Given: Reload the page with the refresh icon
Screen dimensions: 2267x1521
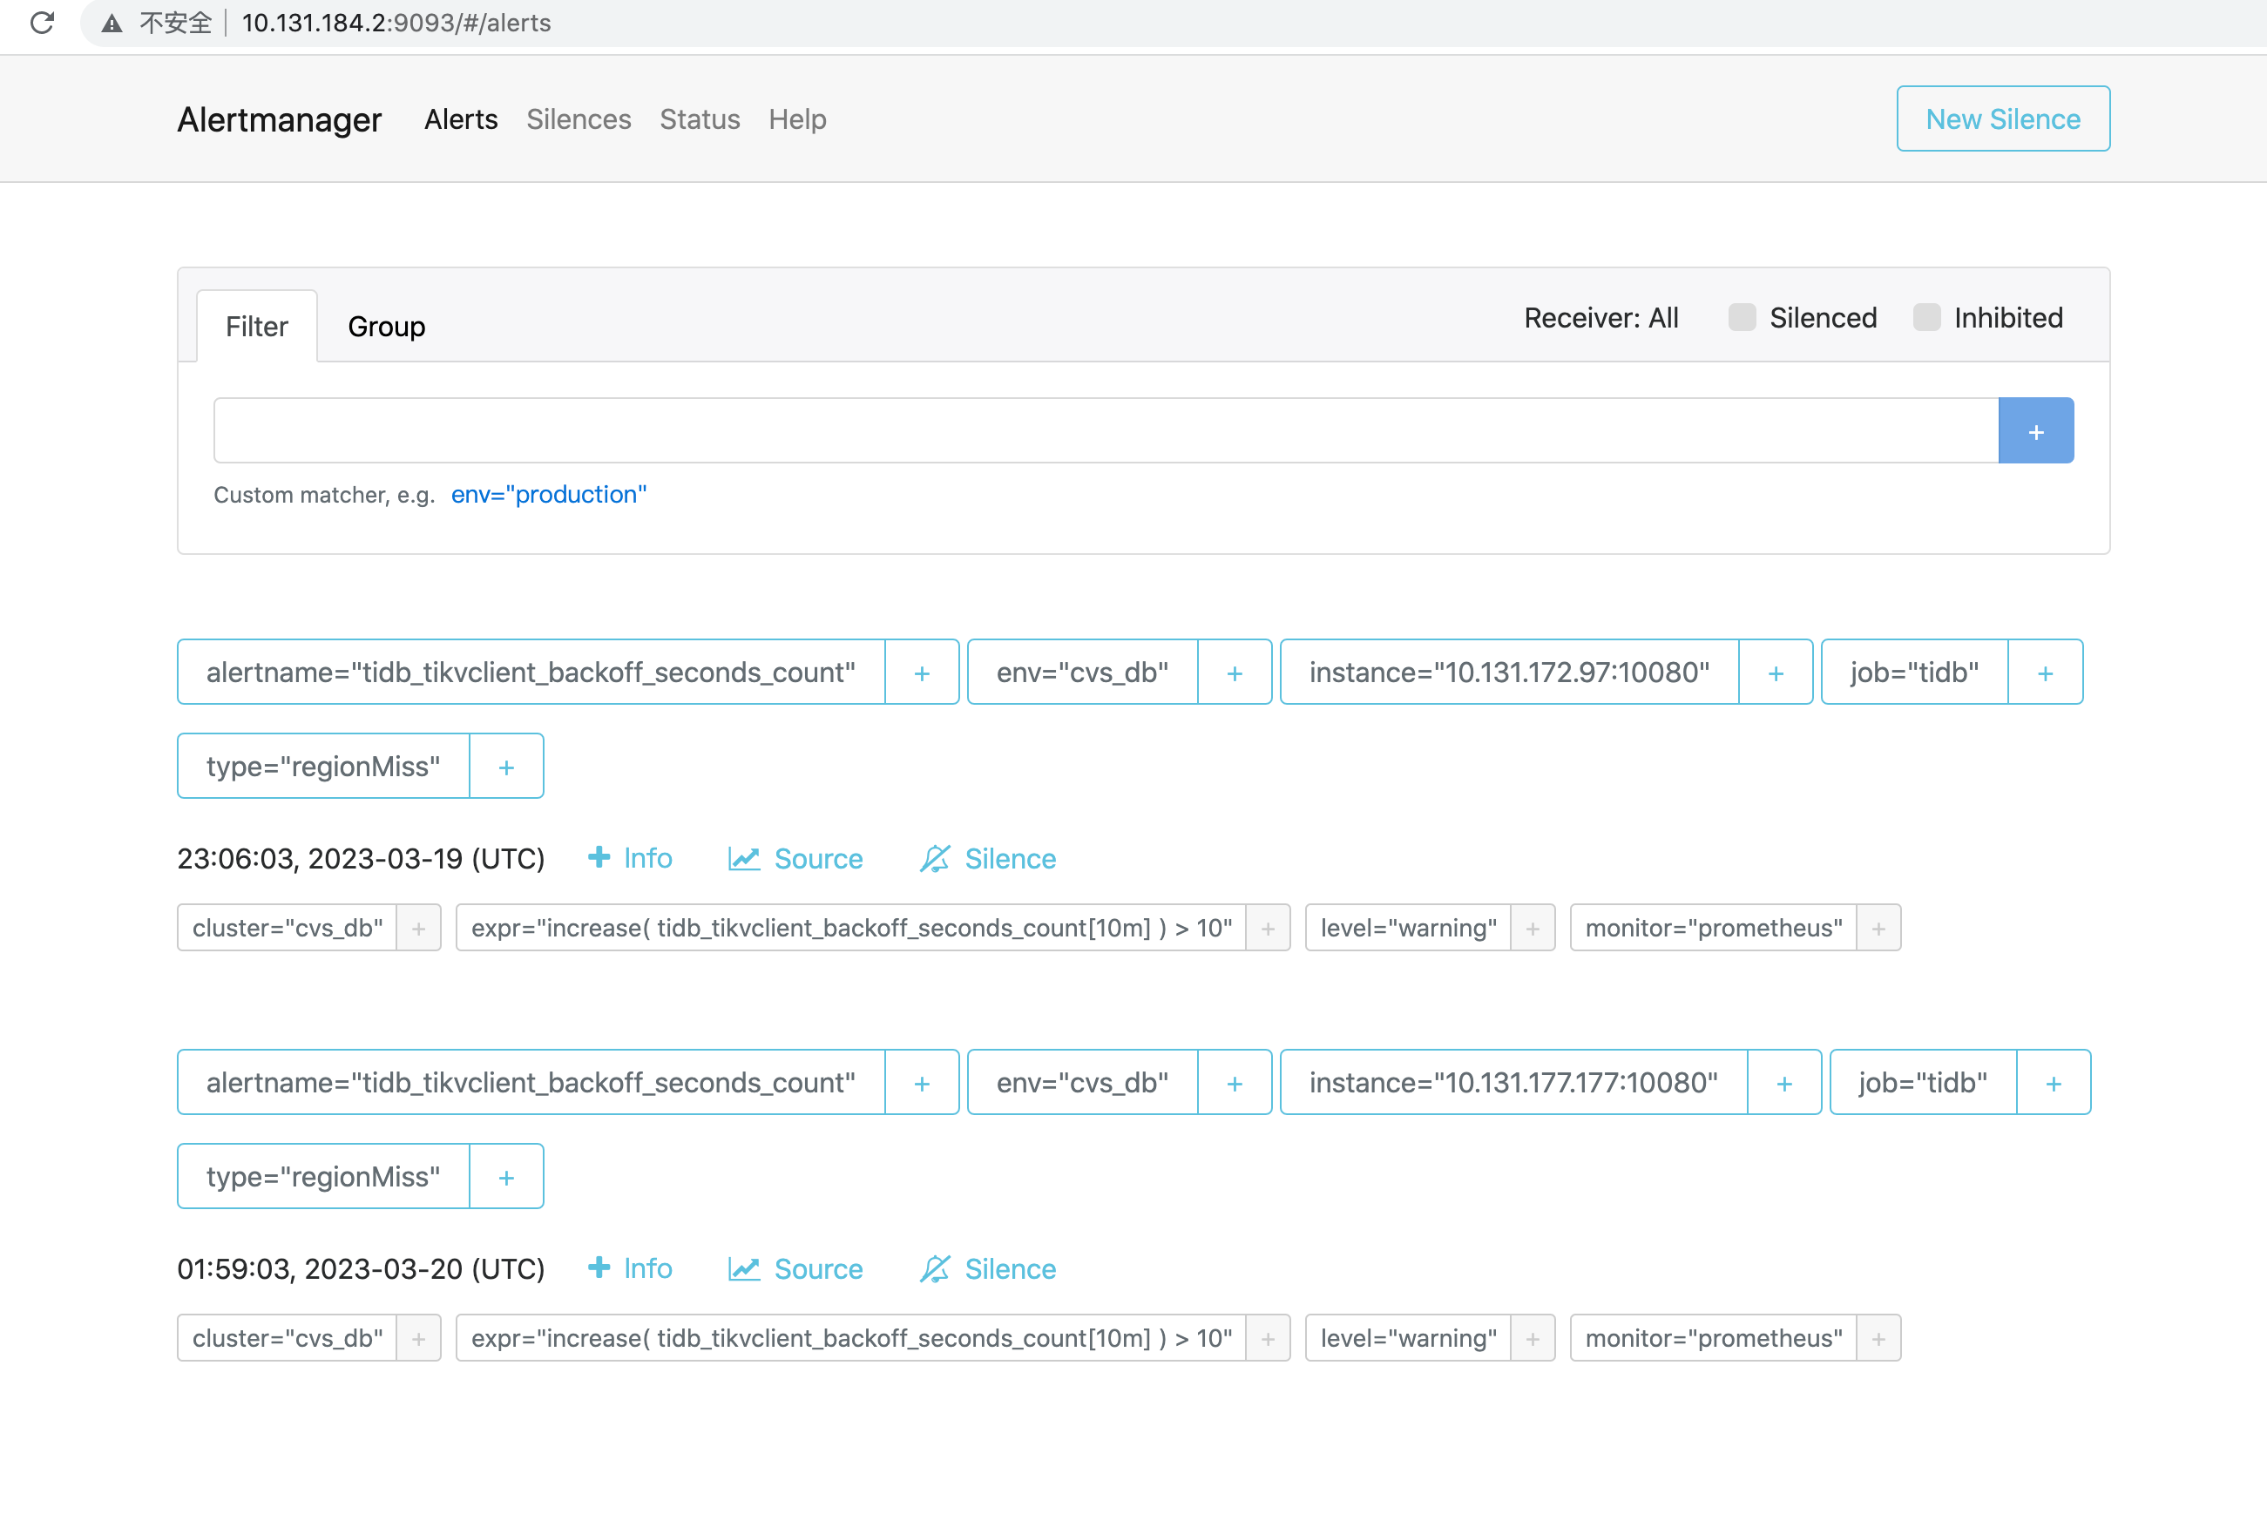Looking at the screenshot, I should point(42,23).
